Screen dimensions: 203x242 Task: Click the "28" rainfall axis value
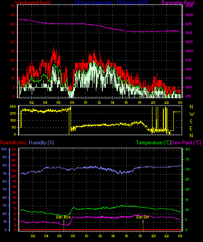(14, 154)
